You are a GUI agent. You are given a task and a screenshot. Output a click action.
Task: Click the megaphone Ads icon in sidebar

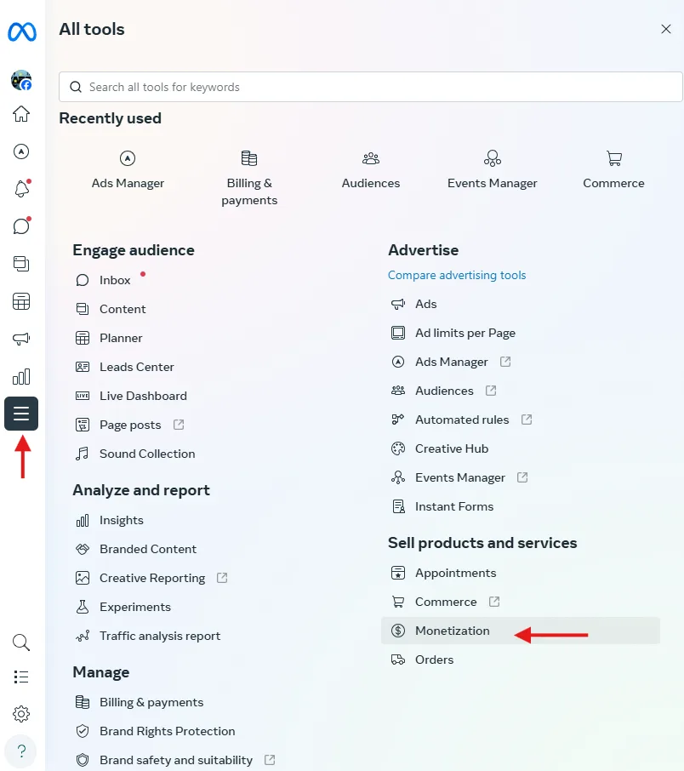click(x=21, y=339)
